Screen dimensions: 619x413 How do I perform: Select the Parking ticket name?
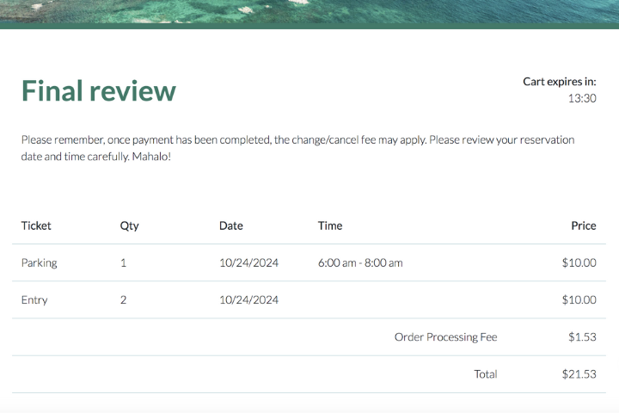click(39, 262)
